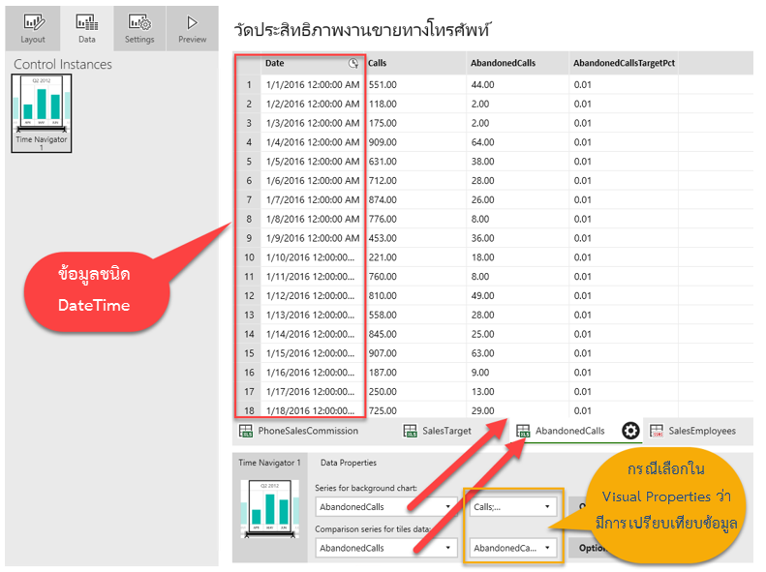The image size is (766, 572).
Task: Launch the Preview mode
Action: (192, 28)
